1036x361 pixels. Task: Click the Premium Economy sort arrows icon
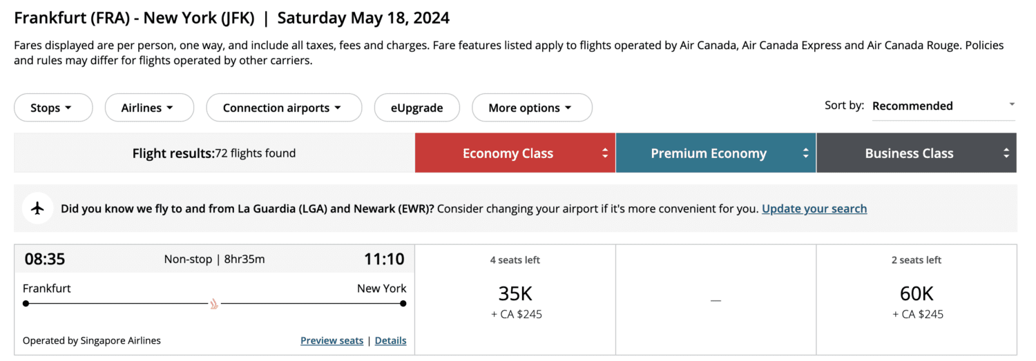click(x=805, y=153)
